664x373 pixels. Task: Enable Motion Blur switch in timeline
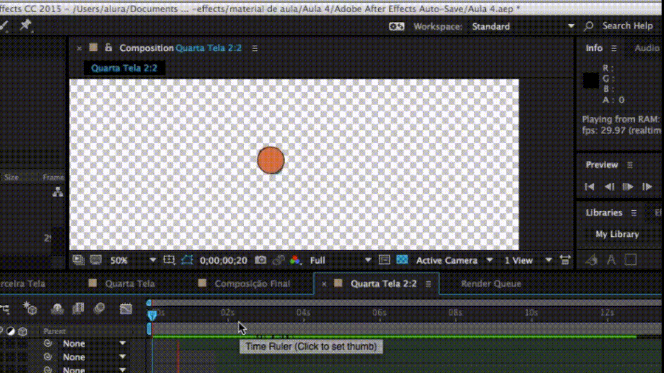(x=99, y=309)
